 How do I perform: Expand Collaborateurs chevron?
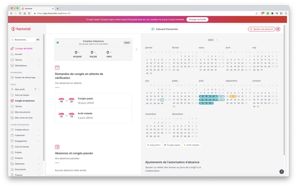[39, 130]
